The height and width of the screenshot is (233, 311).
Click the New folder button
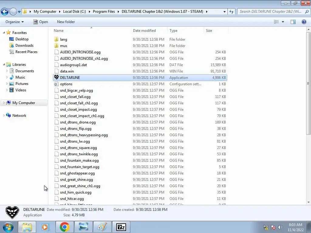pos(66,22)
